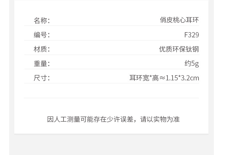Click the divider line under the 编号 row
Viewport: 225px width, 155px height.
pos(111,40)
